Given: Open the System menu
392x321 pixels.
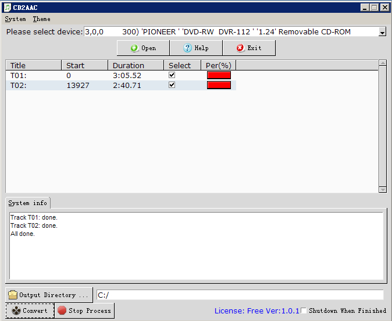Looking at the screenshot, I should point(15,19).
